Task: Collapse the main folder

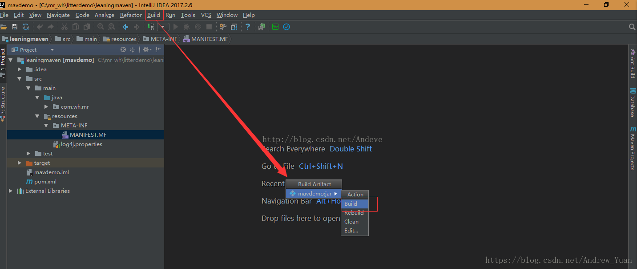Action: click(28, 88)
